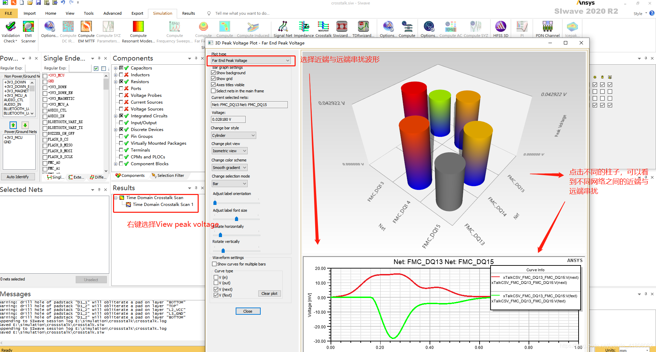This screenshot has width=656, height=352.
Task: Open the Compute DC IR icon
Action: pyautogui.click(x=68, y=31)
